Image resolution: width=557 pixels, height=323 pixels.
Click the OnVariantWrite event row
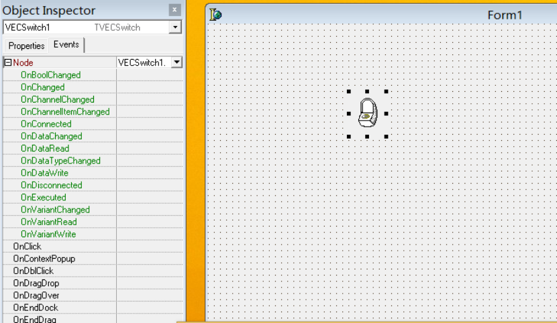point(48,234)
